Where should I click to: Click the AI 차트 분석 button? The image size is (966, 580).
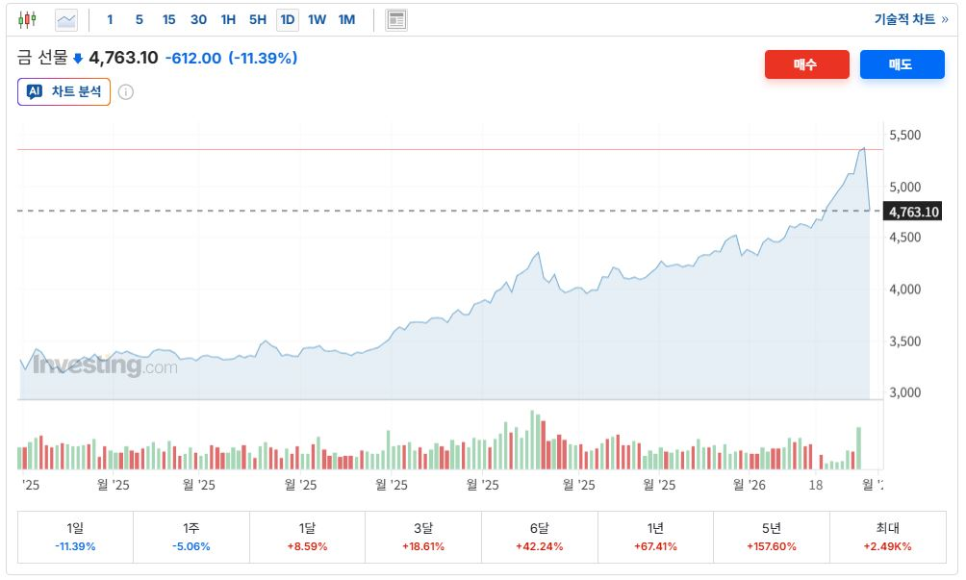pos(64,92)
